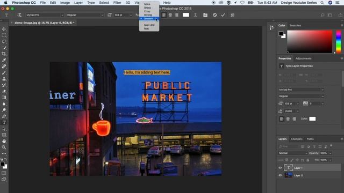The image size is (344, 193).
Task: Cancel current text edits
Action: [x=214, y=15]
